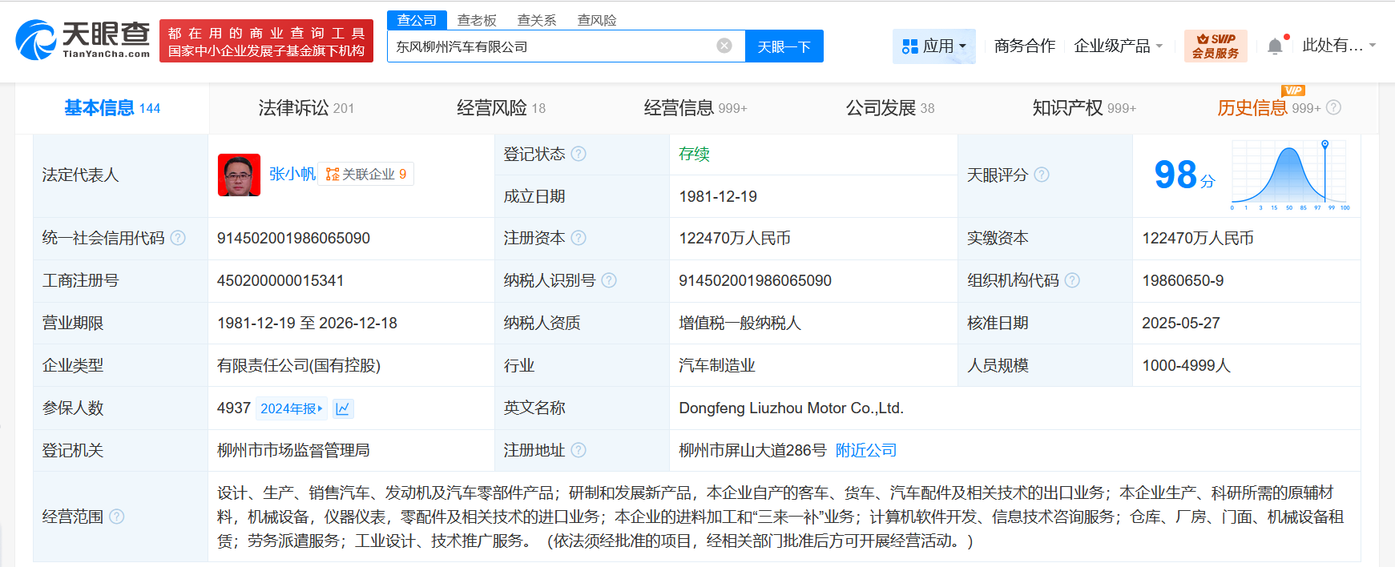The height and width of the screenshot is (567, 1395).
Task: Show help for 注册资本
Action: [x=579, y=238]
